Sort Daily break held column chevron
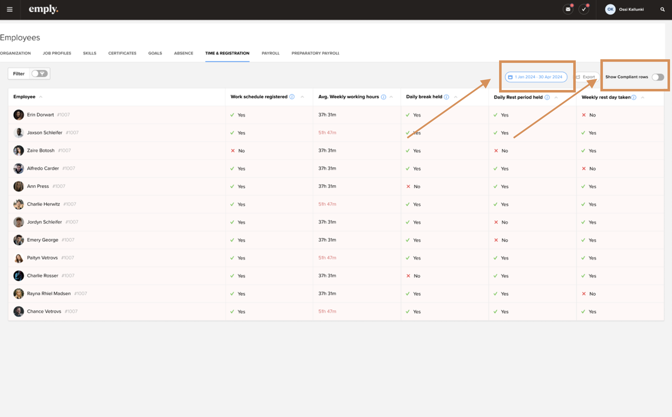The width and height of the screenshot is (672, 417). (455, 97)
